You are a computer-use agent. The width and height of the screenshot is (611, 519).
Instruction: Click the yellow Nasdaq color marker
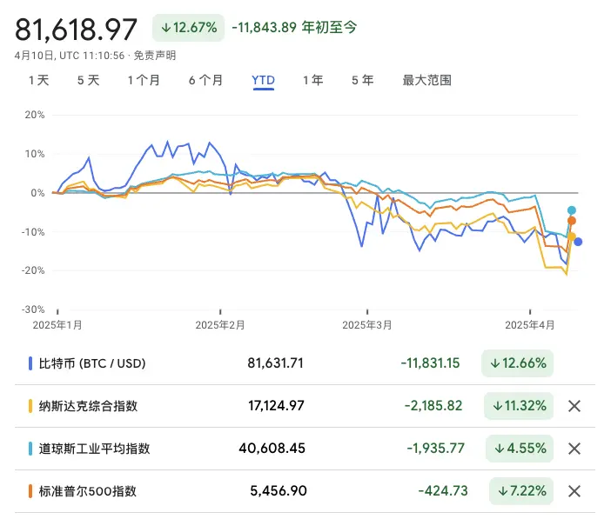[30, 406]
